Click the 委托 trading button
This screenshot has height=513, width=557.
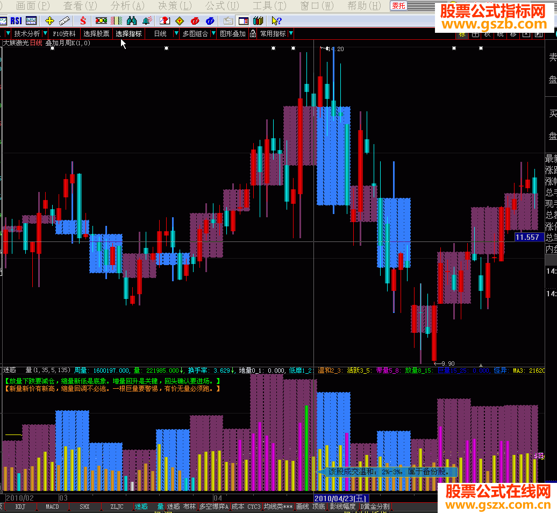(x=398, y=6)
